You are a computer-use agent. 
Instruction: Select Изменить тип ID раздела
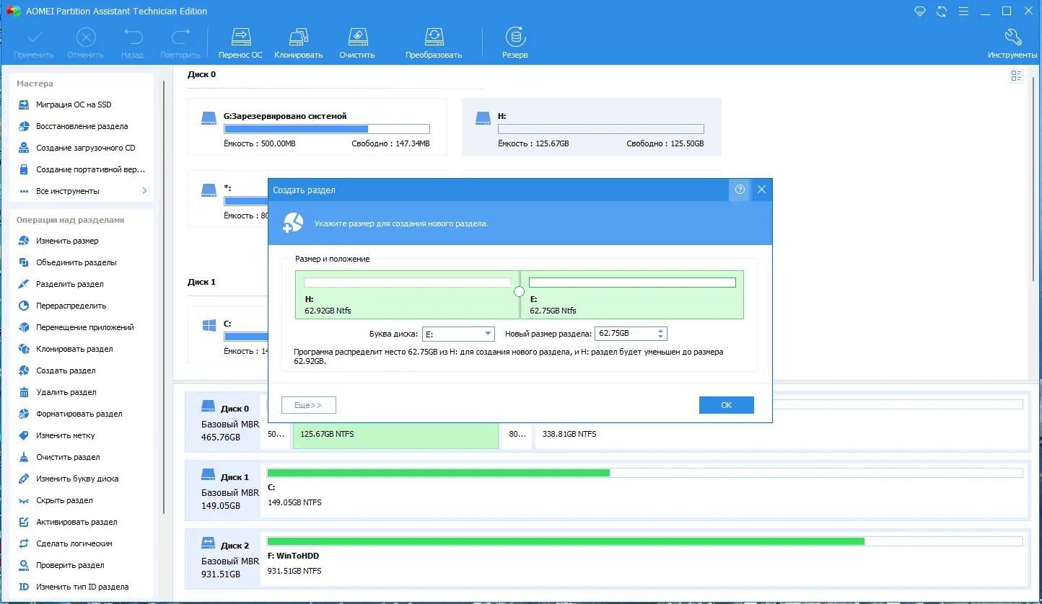(x=81, y=587)
